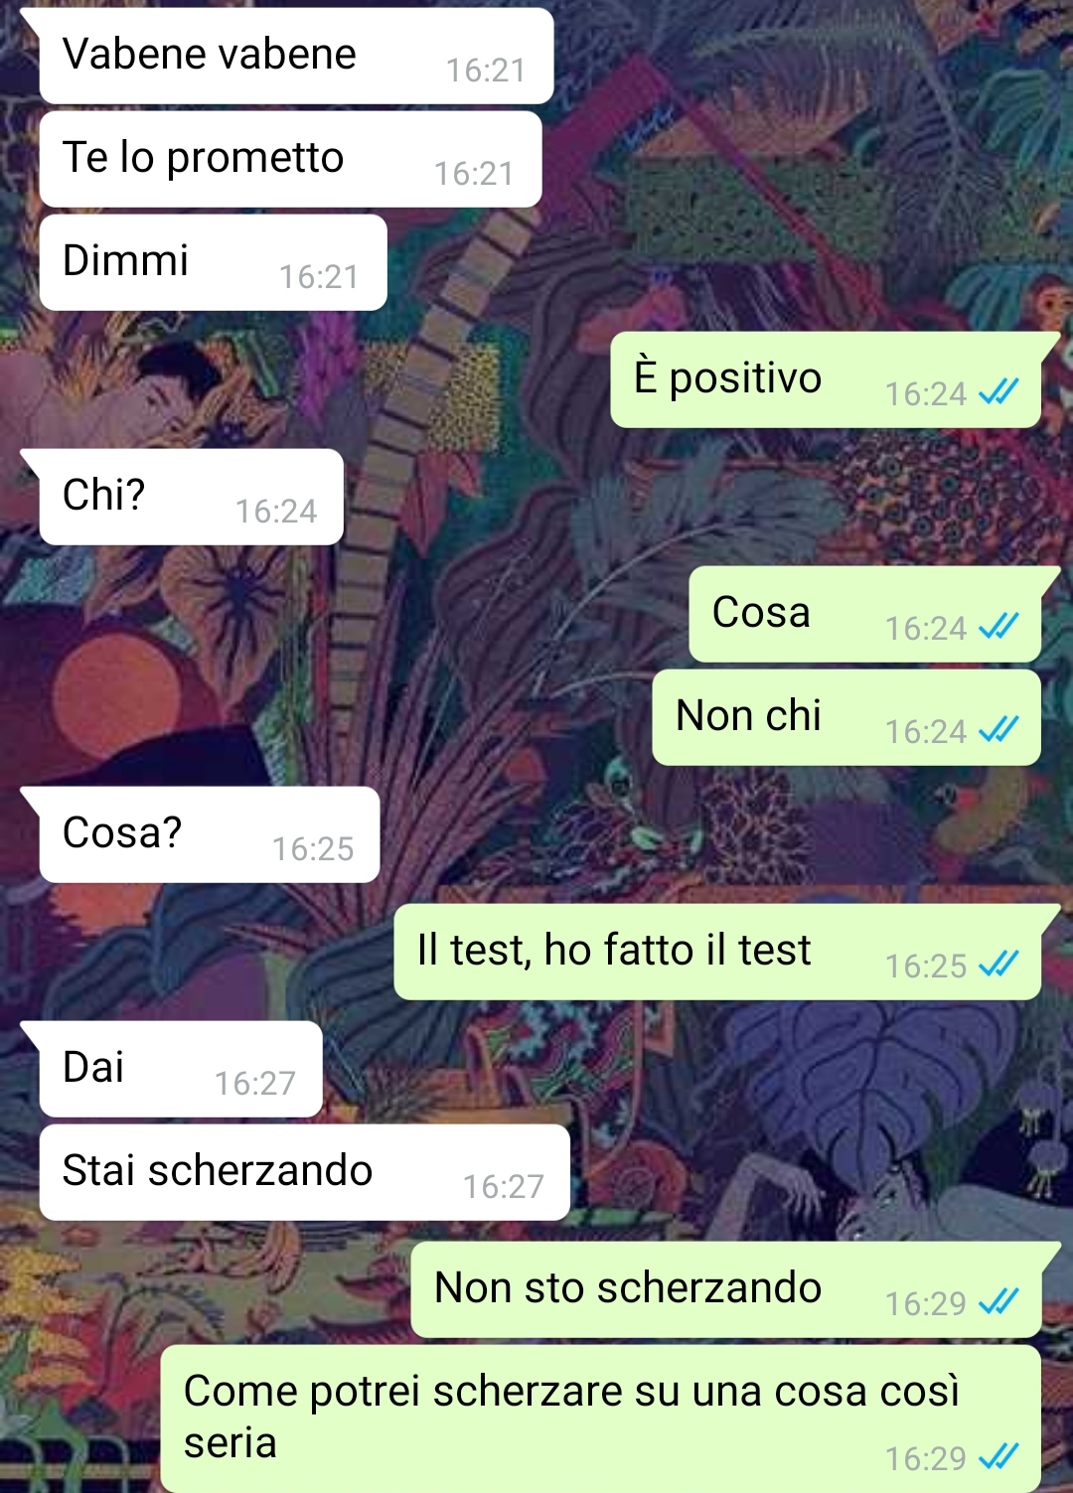Tap the 16:27 timestamp on "Stai scherzando"
This screenshot has width=1073, height=1493.
pos(504,1186)
